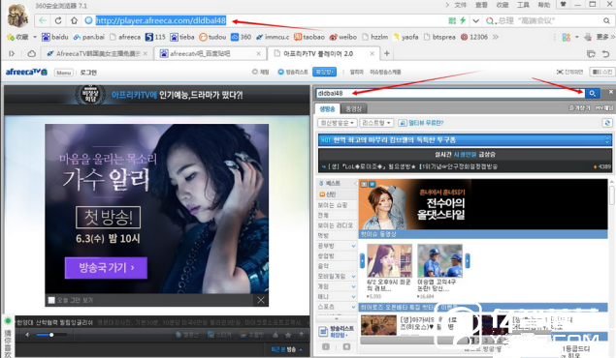The width and height of the screenshot is (616, 358).
Task: Click the fullscreen mode button in header
Action: click(569, 72)
